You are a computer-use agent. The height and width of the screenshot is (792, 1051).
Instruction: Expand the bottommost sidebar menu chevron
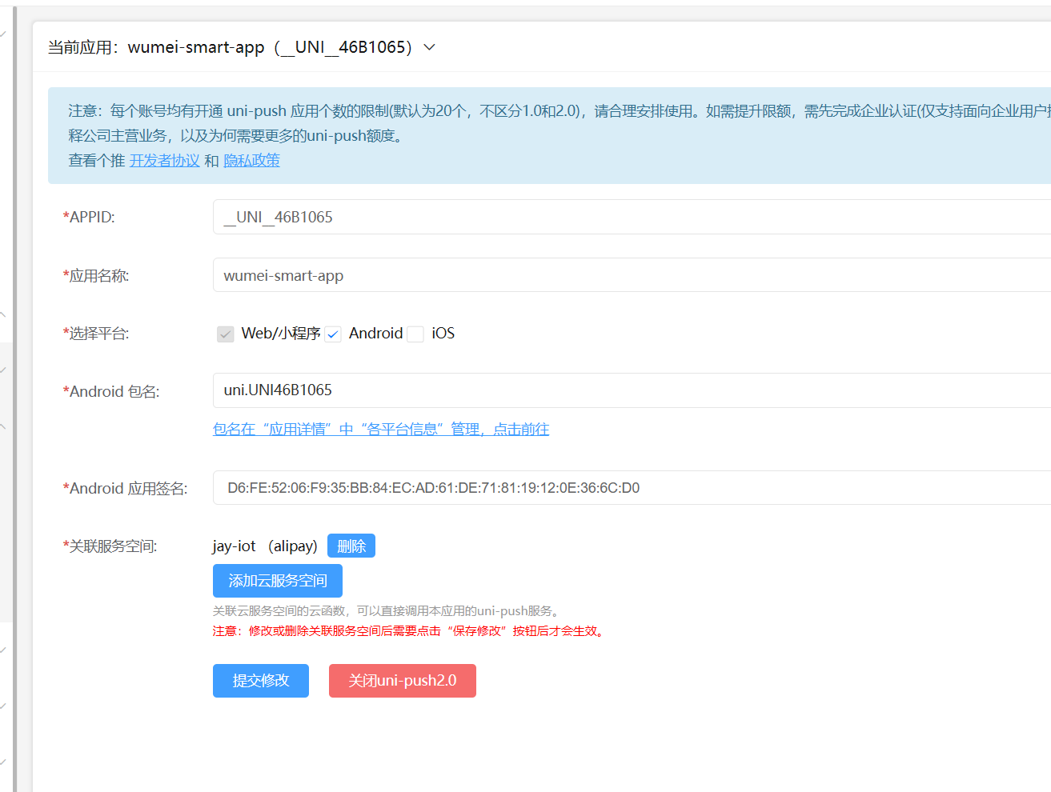(3, 762)
